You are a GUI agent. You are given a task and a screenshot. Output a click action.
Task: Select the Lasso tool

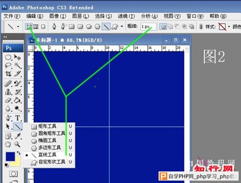pos(8,65)
